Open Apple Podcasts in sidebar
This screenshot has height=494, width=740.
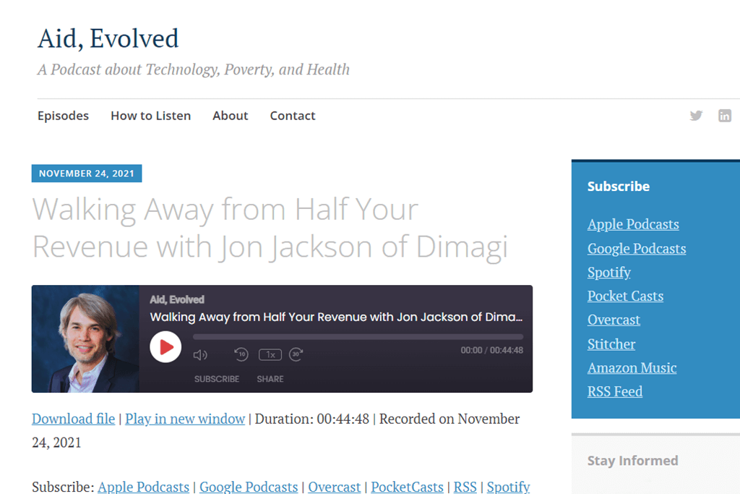tap(633, 224)
